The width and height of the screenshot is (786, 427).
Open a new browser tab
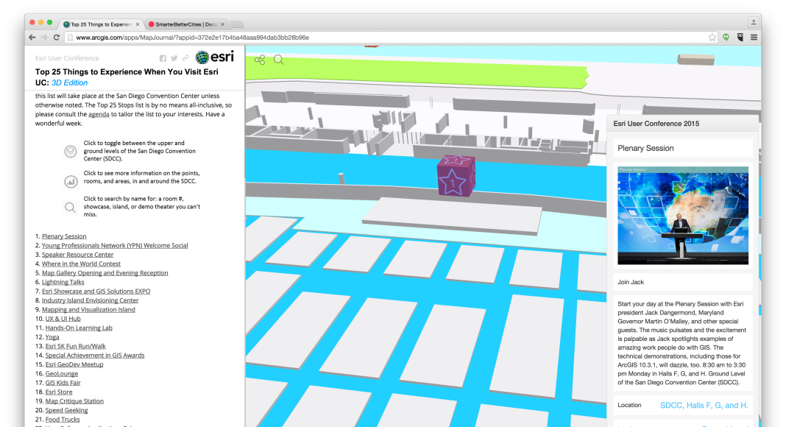tap(237, 24)
